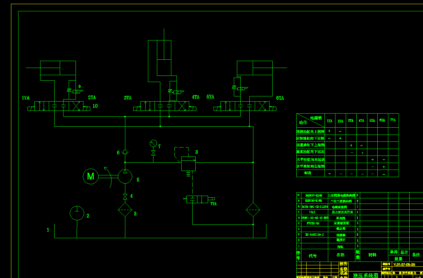Select the 3YA label in the schematic

[x=128, y=98]
